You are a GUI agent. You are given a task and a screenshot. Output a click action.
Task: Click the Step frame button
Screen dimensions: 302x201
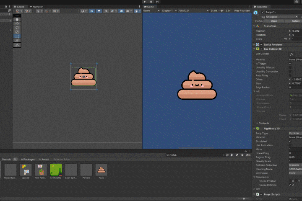(157, 2)
